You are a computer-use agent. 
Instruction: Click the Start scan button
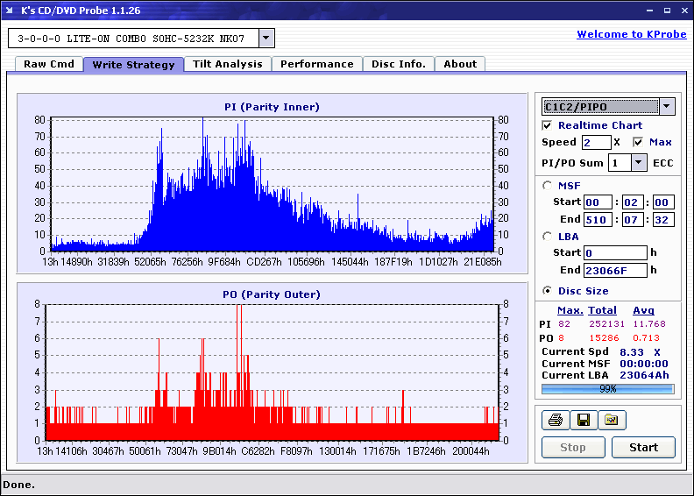[643, 447]
